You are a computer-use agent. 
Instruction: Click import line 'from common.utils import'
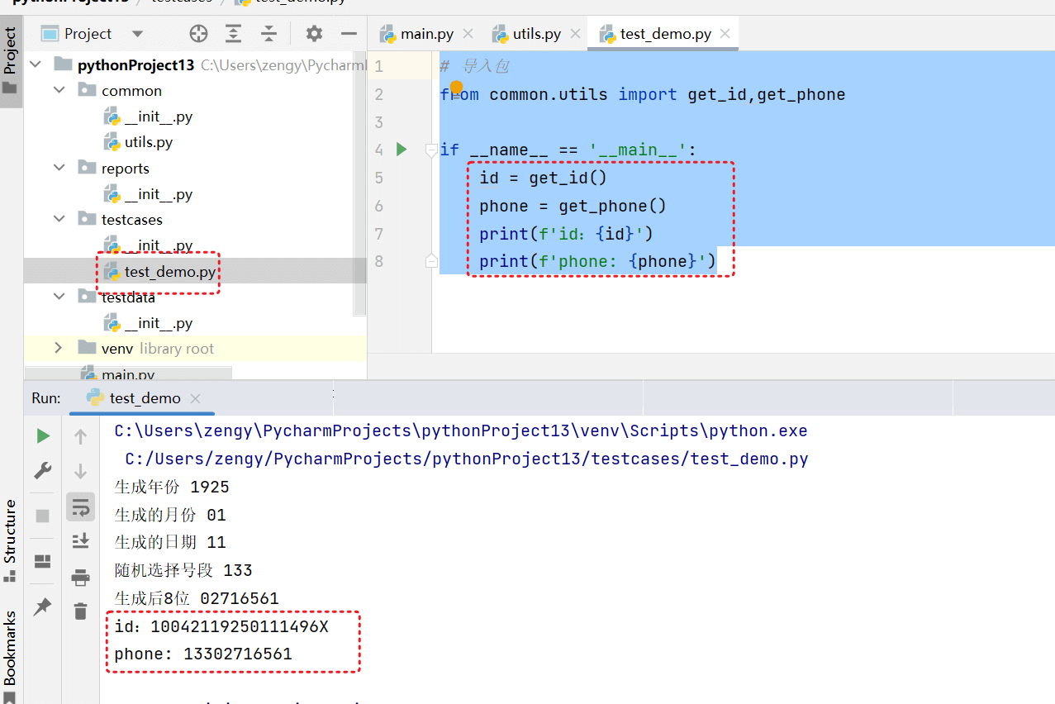coord(643,94)
